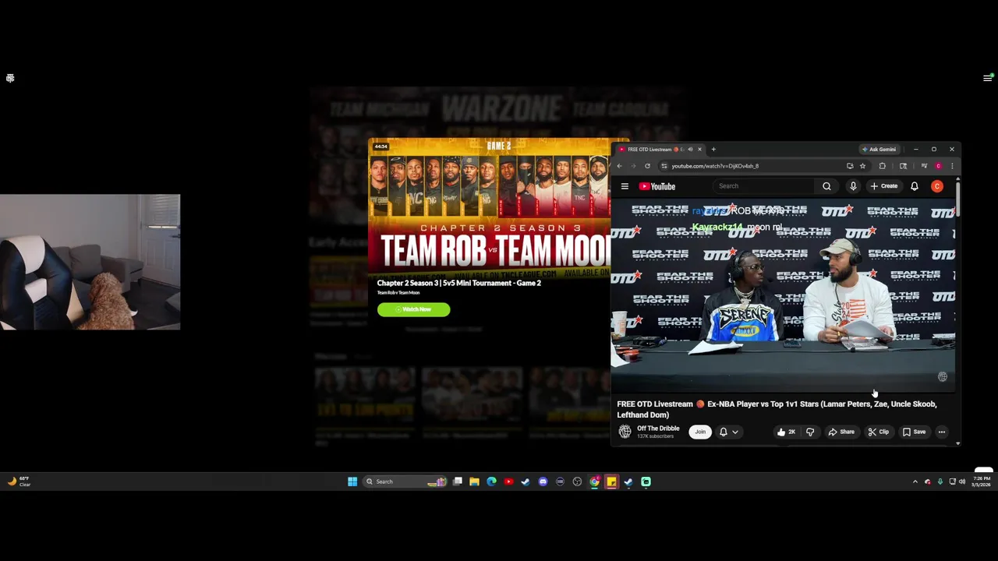This screenshot has height=561, width=998.
Task: Click the Chrome profile avatar in toolbar
Action: (x=938, y=166)
